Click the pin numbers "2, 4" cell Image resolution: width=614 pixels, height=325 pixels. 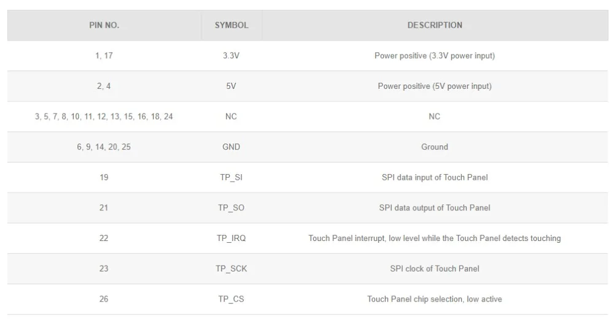click(104, 86)
